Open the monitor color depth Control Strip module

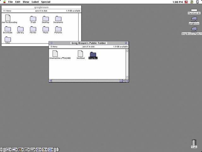pyautogui.click(x=21, y=150)
